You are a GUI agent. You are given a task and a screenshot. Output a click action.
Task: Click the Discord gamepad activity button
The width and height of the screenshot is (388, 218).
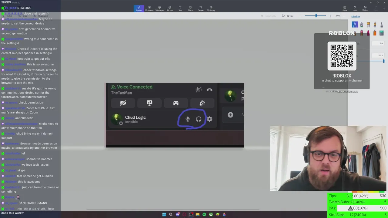(x=176, y=103)
